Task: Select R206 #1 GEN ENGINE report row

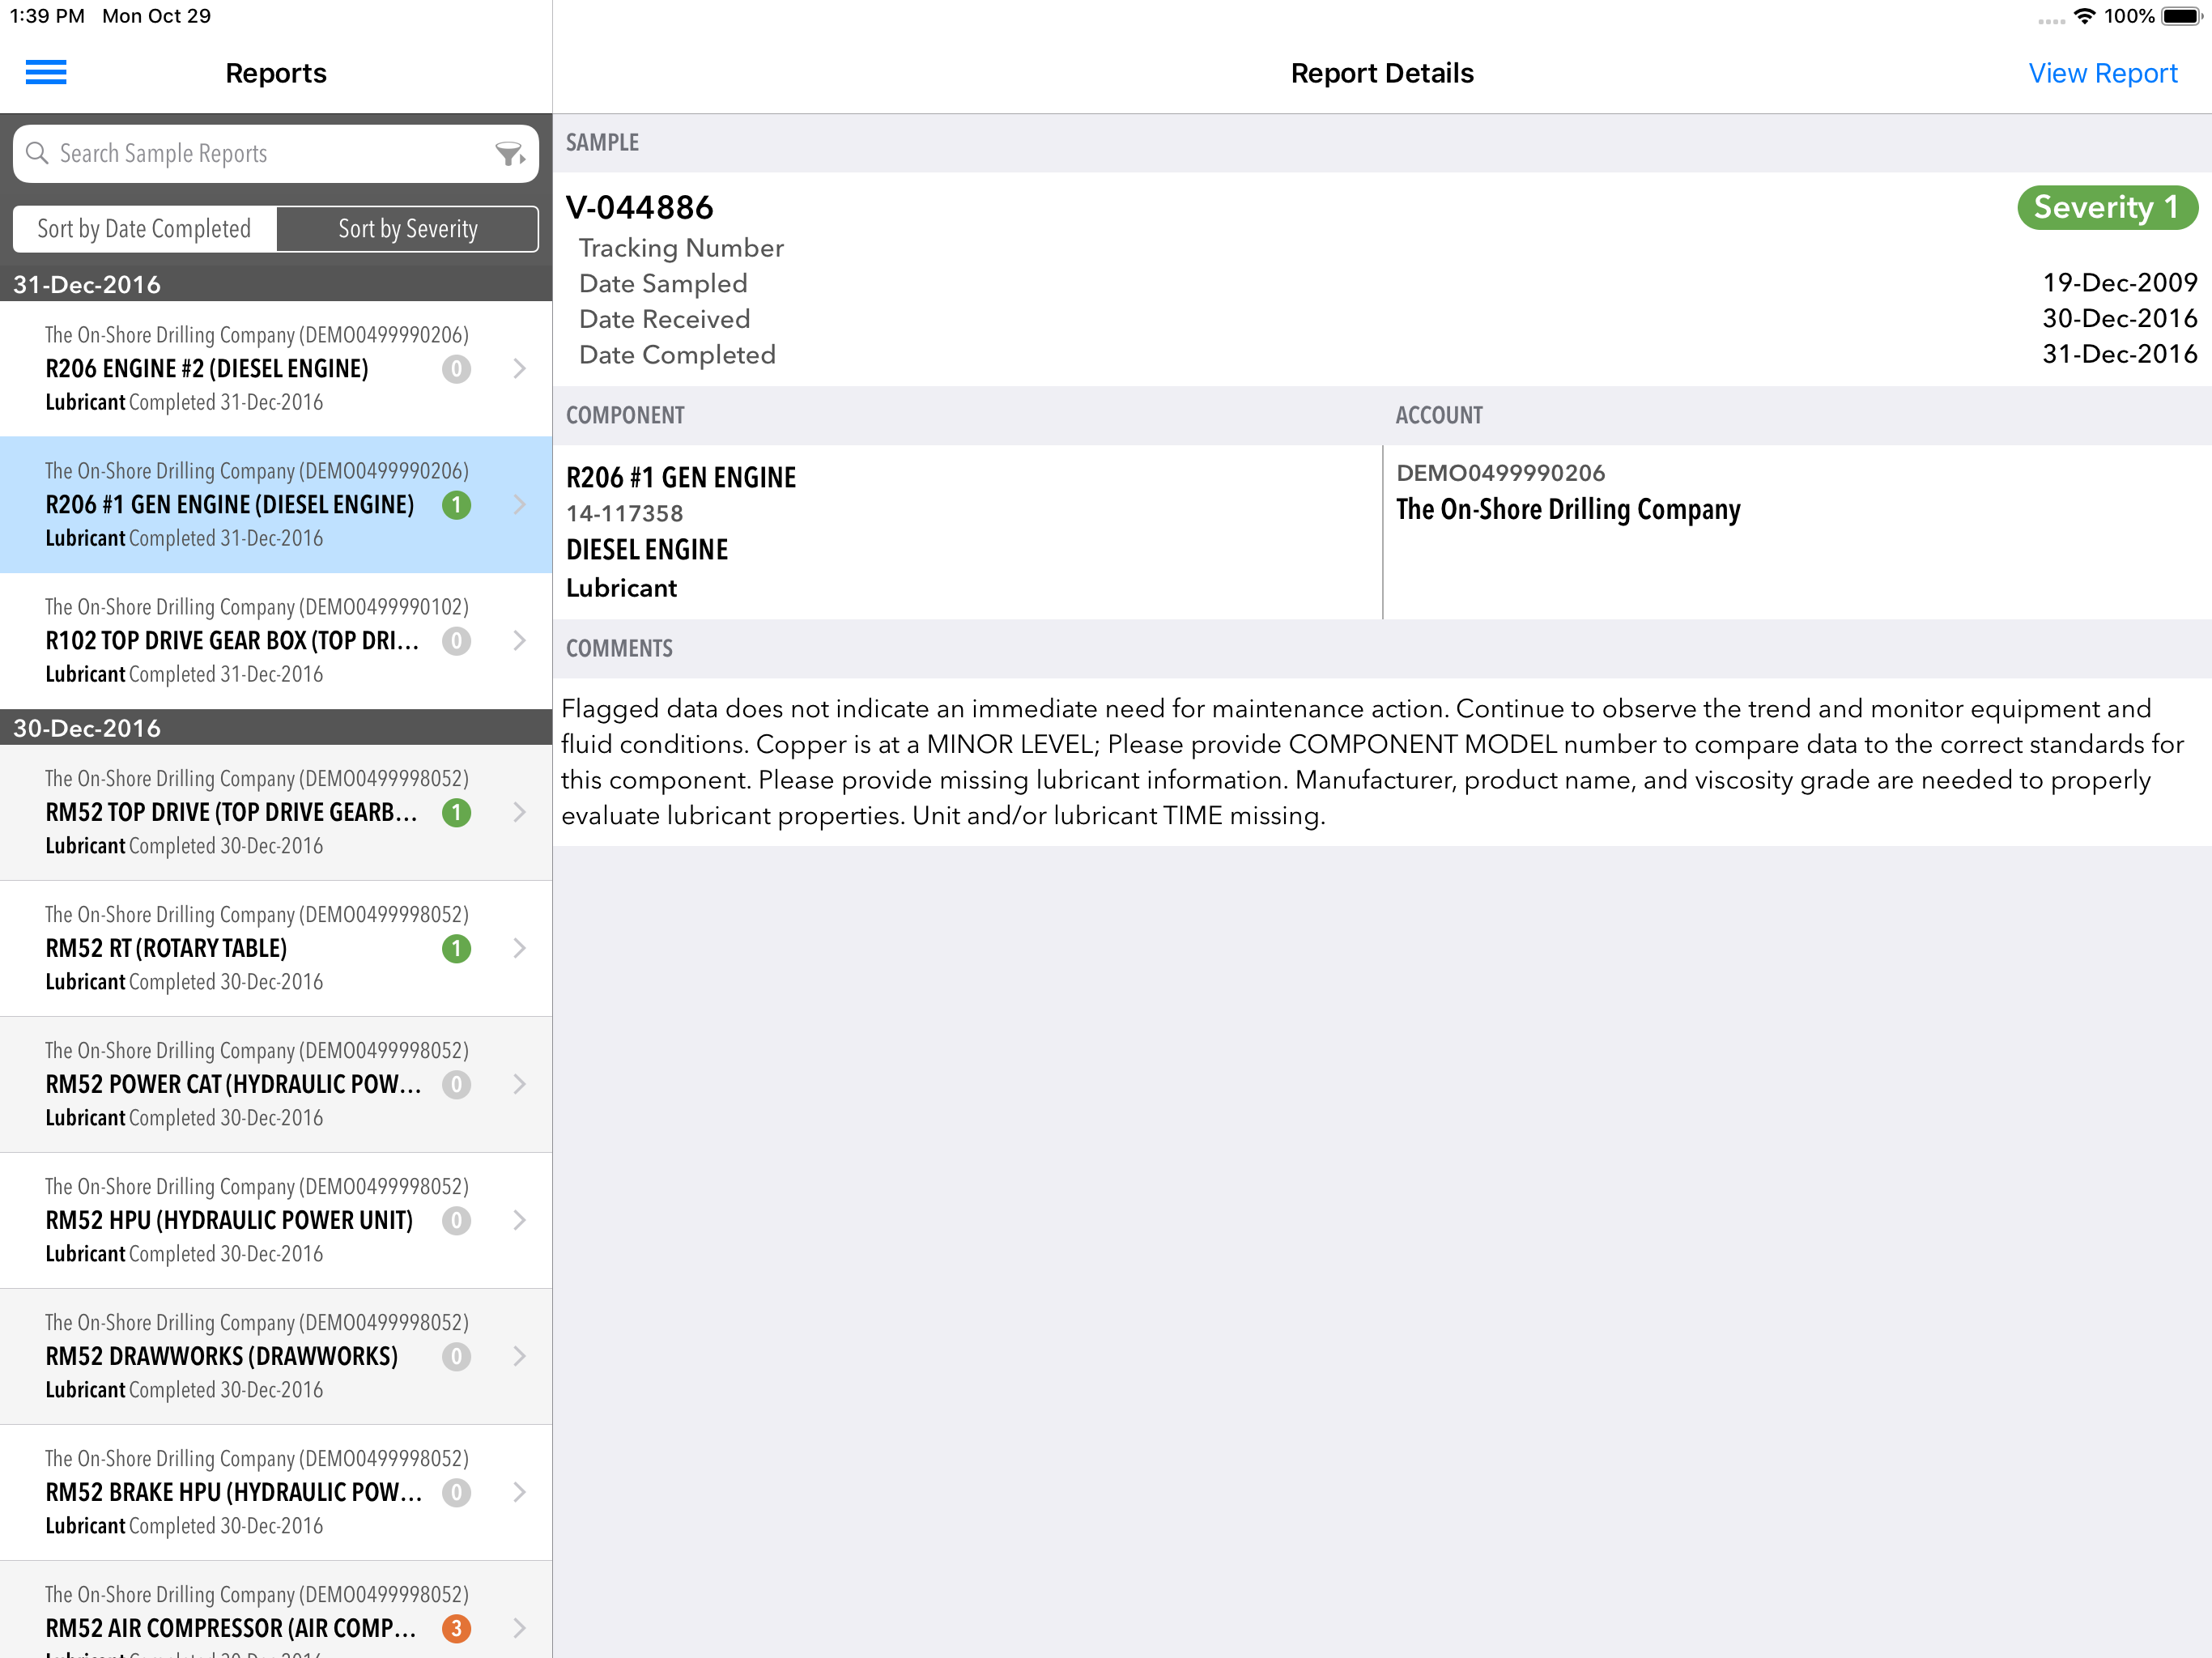Action: pyautogui.click(x=276, y=504)
